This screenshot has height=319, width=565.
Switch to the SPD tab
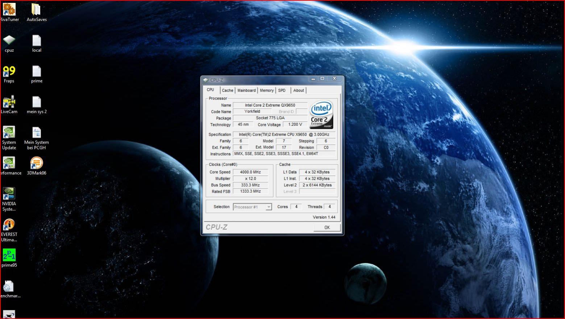click(282, 90)
